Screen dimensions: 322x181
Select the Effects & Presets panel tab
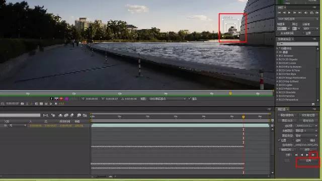(x=284, y=39)
